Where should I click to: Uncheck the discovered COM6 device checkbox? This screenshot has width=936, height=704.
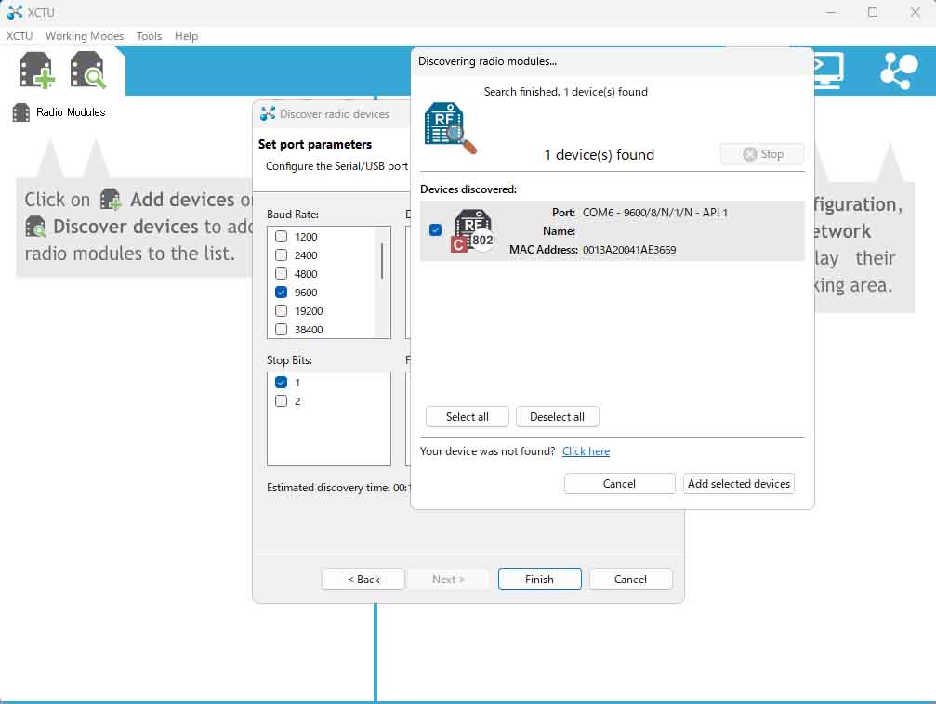436,230
